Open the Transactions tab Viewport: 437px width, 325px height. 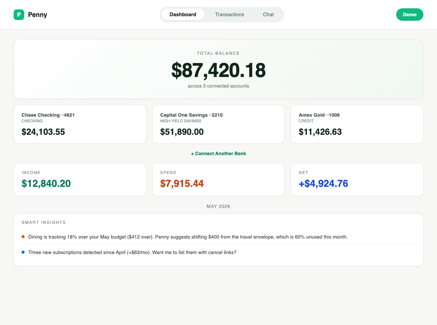(x=229, y=14)
